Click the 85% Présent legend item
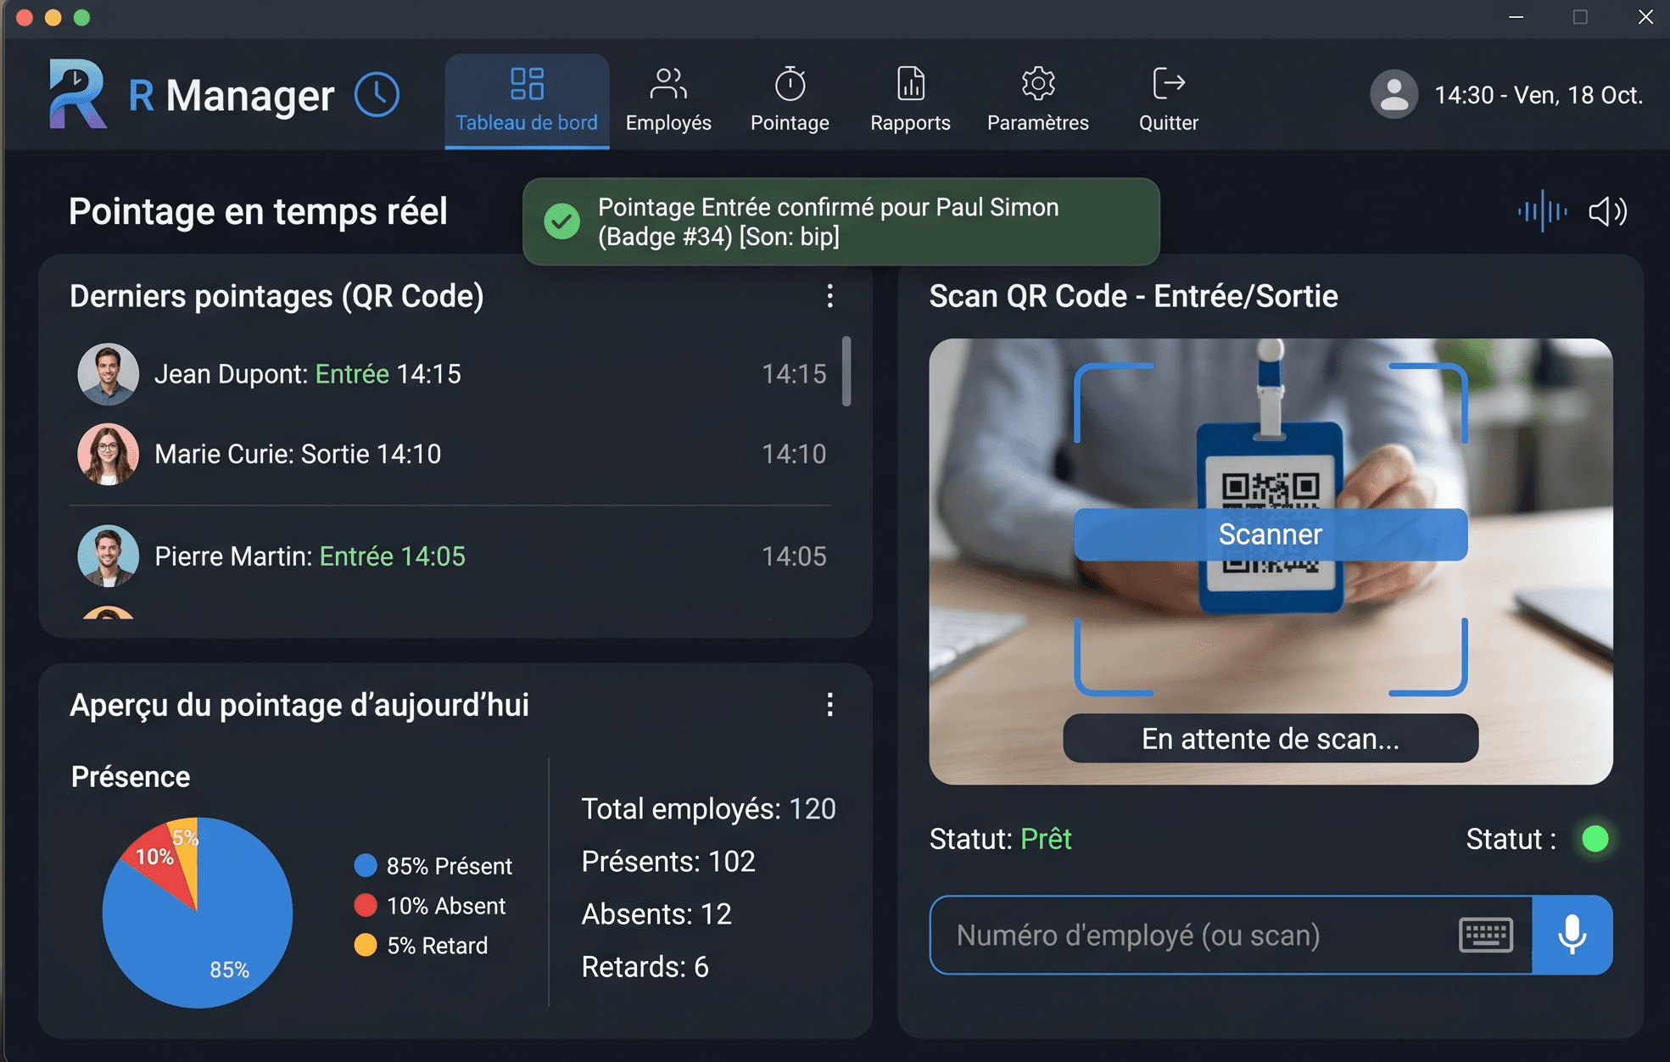The height and width of the screenshot is (1062, 1670). [433, 866]
